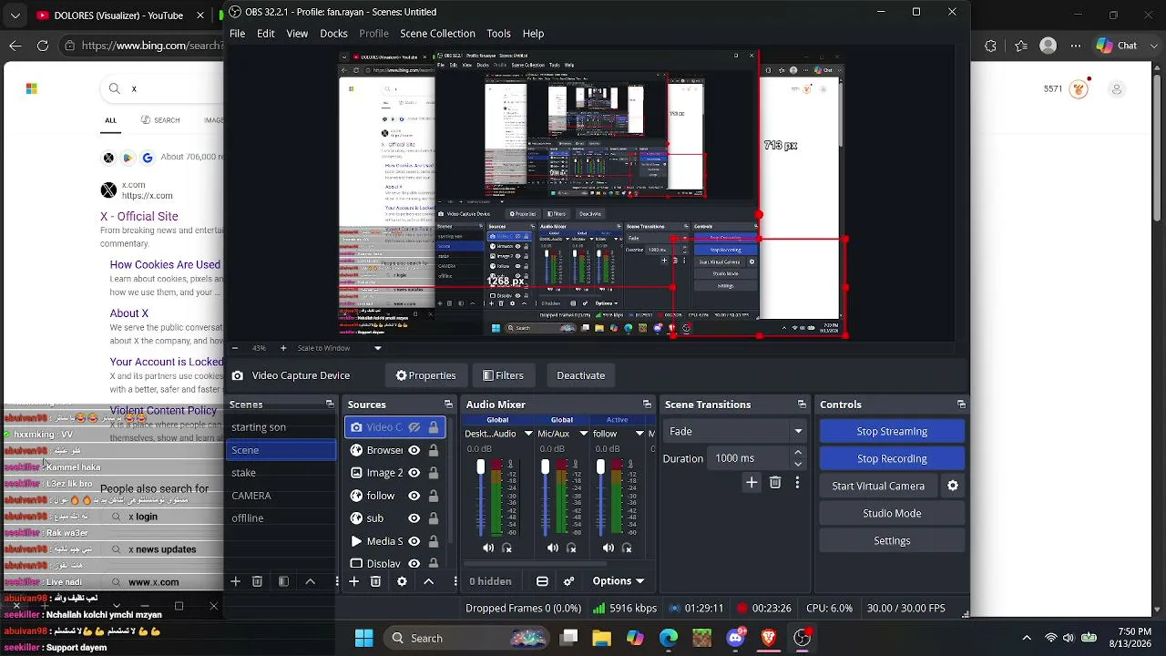This screenshot has height=656, width=1166.
Task: Undock the Sources panel
Action: (448, 405)
